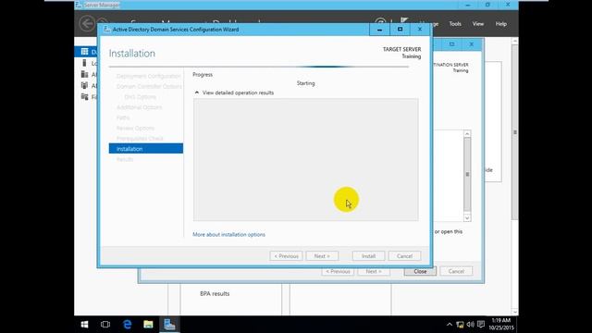Image resolution: width=592 pixels, height=333 pixels.
Task: Select the Additional Options step
Action: click(140, 107)
